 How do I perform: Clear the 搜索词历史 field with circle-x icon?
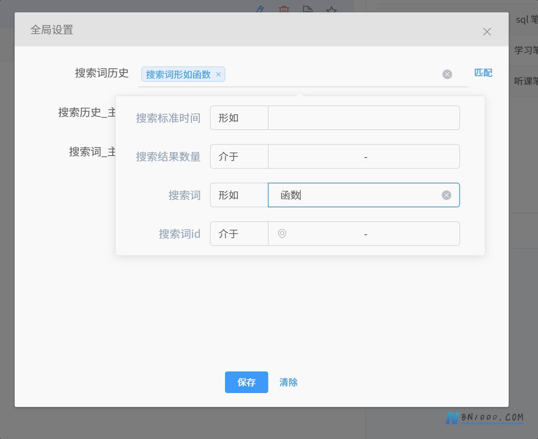tap(447, 75)
